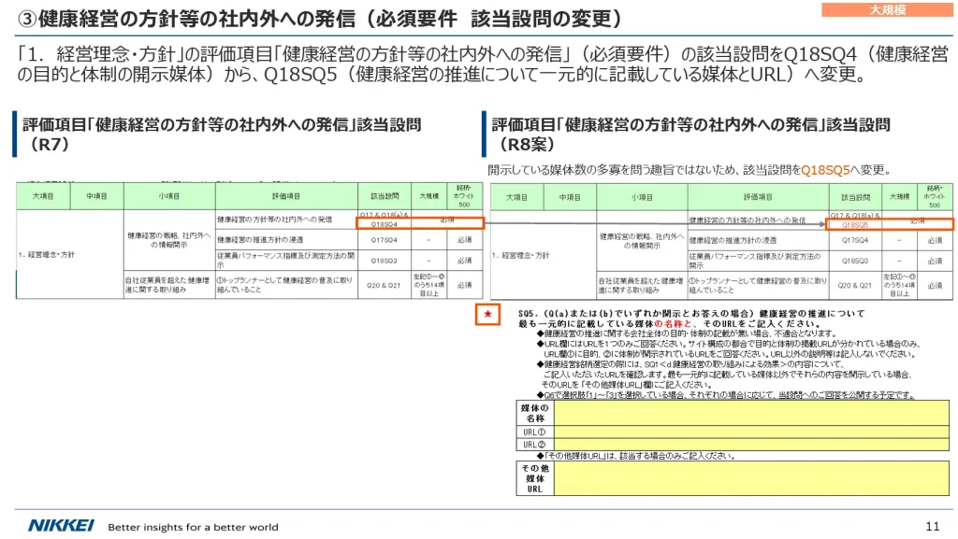Click the NIKKEI logo in the footer

(62, 526)
